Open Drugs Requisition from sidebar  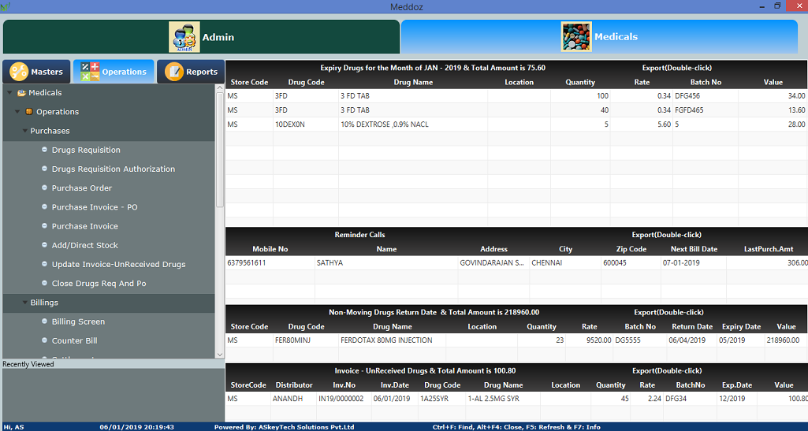86,150
